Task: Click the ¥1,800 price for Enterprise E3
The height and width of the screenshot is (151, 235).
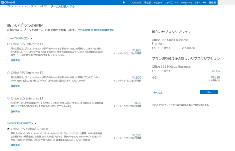Action: 137,78
